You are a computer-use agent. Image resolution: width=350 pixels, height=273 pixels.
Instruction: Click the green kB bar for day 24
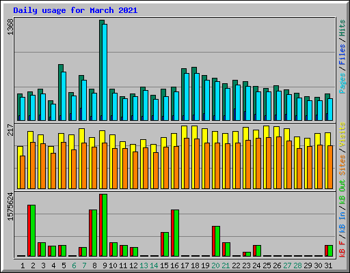click(258, 251)
